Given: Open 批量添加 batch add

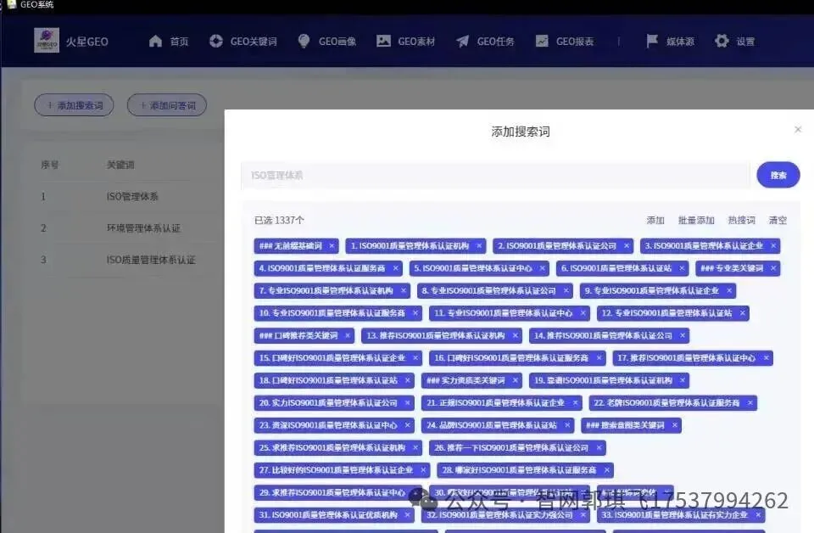Looking at the screenshot, I should (696, 220).
